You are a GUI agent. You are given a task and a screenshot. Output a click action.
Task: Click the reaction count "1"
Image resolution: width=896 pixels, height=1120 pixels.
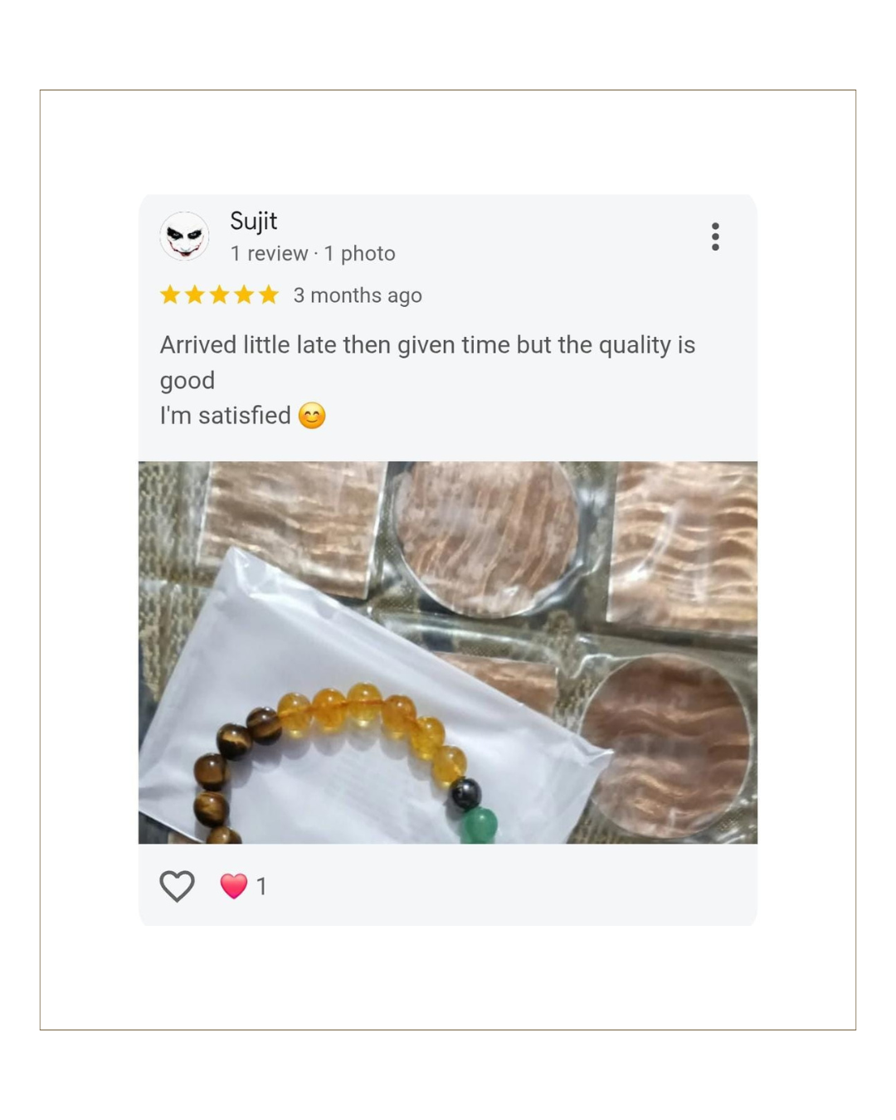tap(261, 887)
